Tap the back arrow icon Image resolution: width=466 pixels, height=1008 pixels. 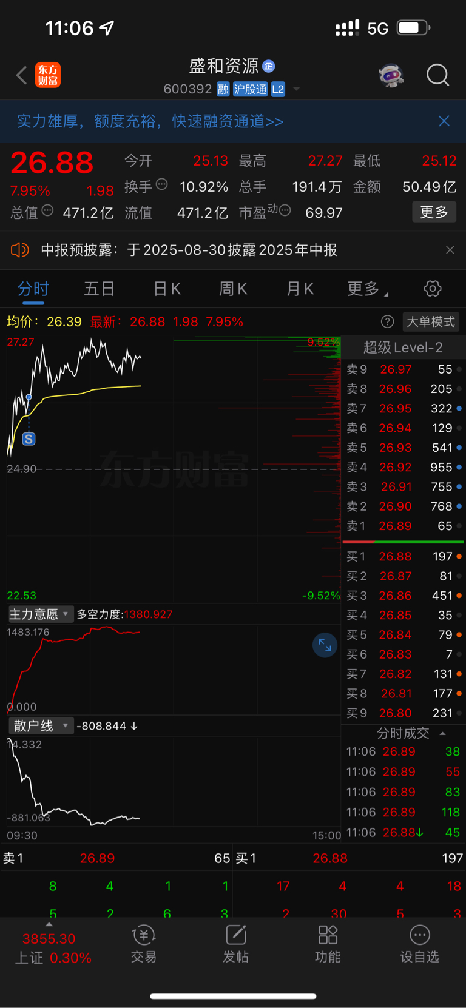[x=22, y=76]
